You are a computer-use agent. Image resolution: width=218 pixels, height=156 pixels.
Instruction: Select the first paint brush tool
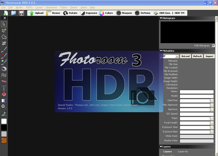pos(4,50)
